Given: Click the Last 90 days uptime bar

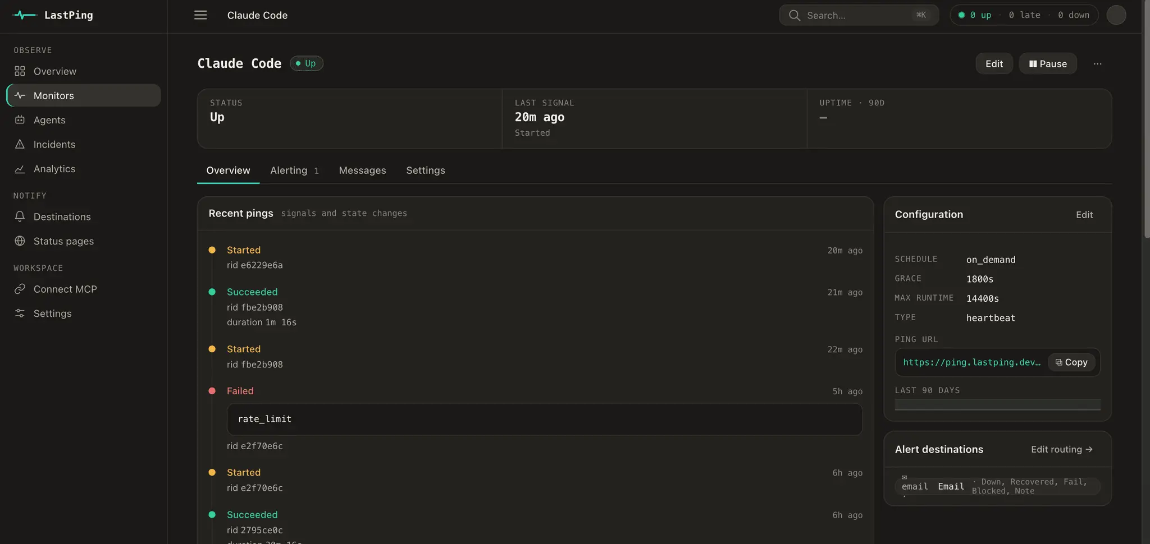Looking at the screenshot, I should pos(997,404).
